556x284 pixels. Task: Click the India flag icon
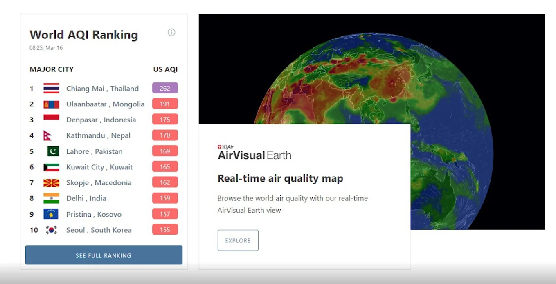[52, 198]
